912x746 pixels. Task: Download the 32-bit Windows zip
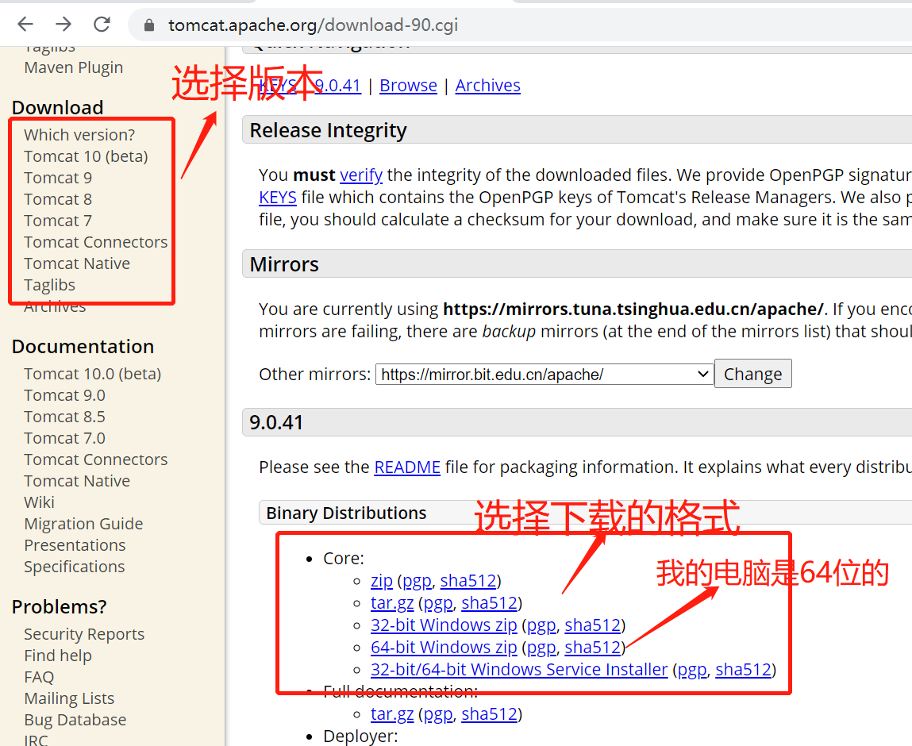[444, 625]
